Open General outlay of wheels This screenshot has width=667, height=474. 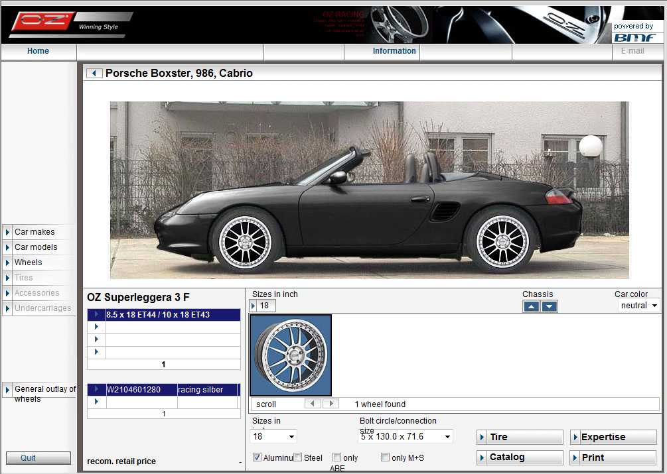pyautogui.click(x=45, y=394)
